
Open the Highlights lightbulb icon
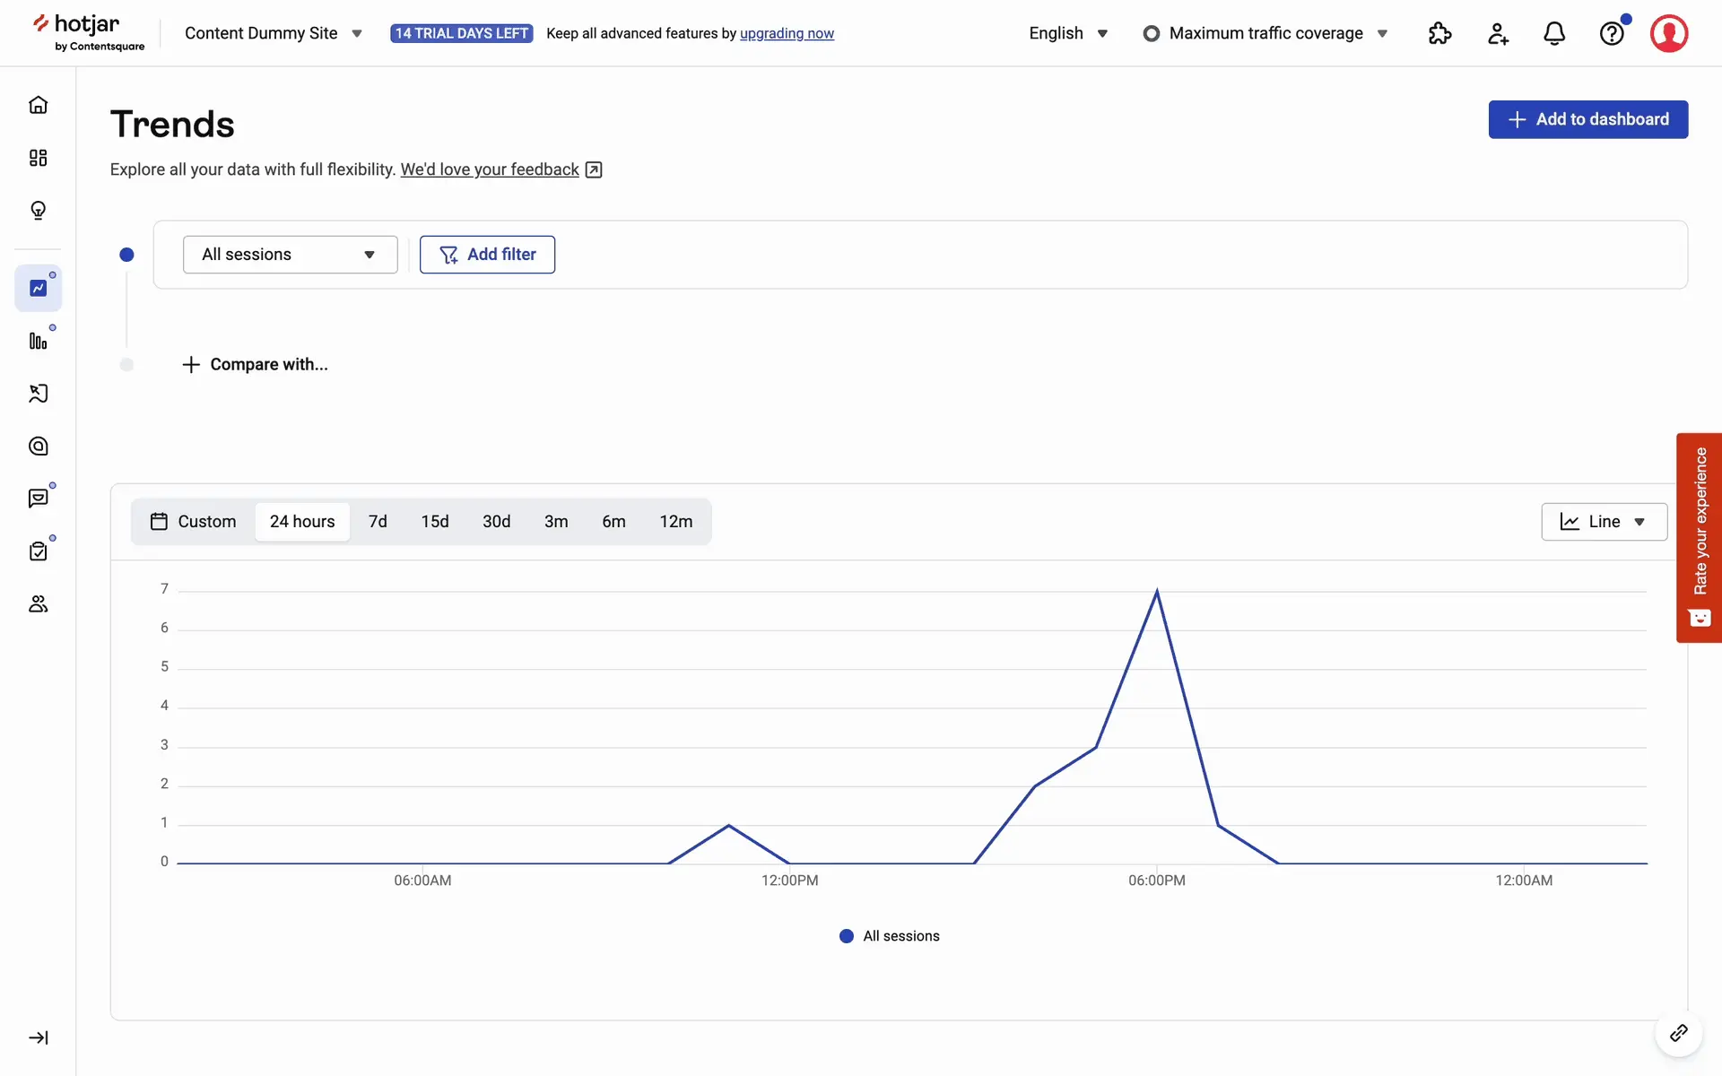tap(38, 211)
